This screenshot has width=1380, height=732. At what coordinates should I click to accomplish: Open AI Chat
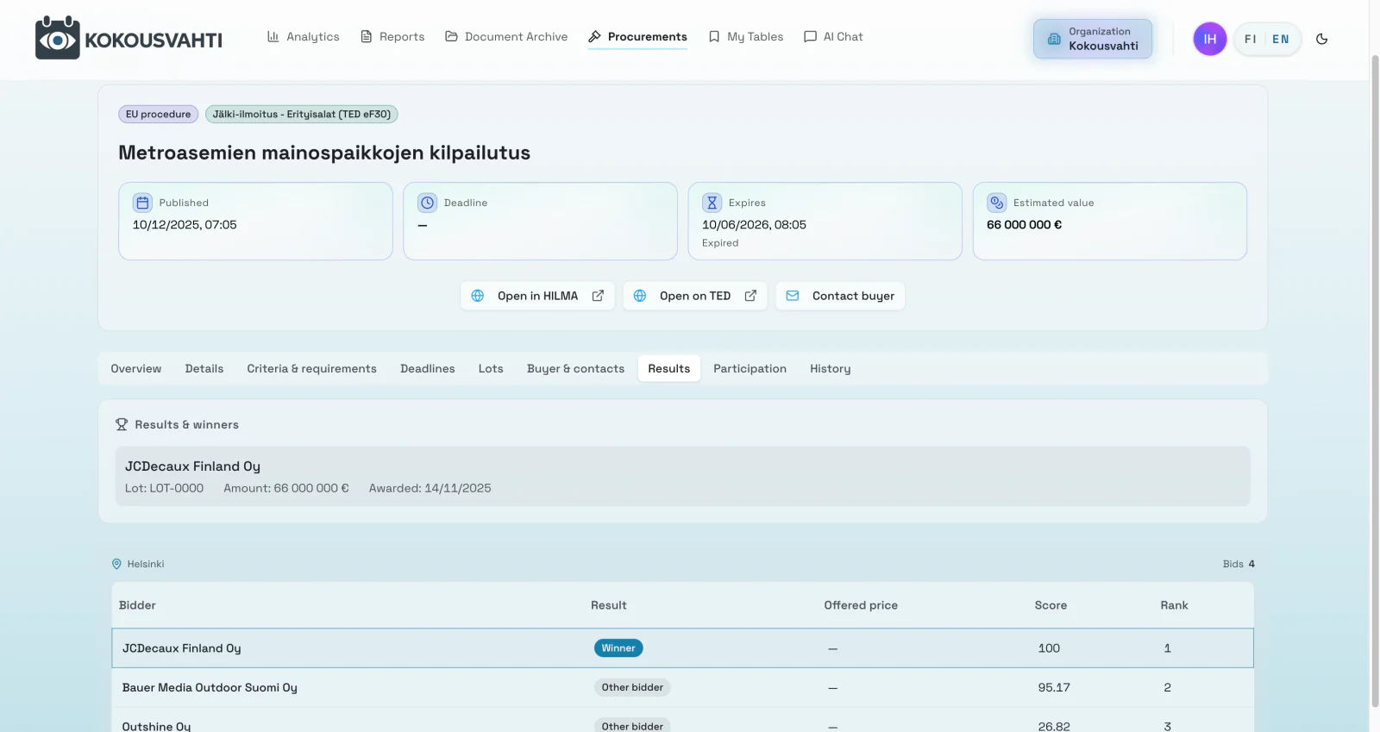point(833,37)
